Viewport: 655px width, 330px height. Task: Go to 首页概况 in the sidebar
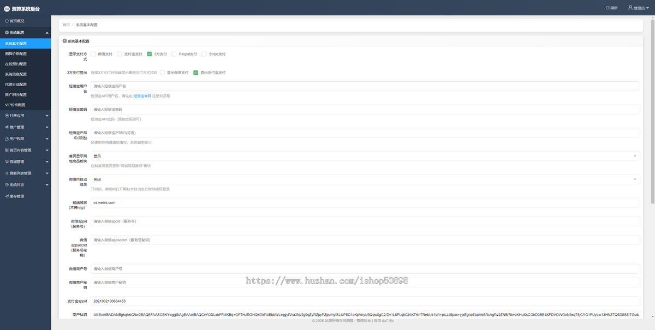(x=26, y=21)
